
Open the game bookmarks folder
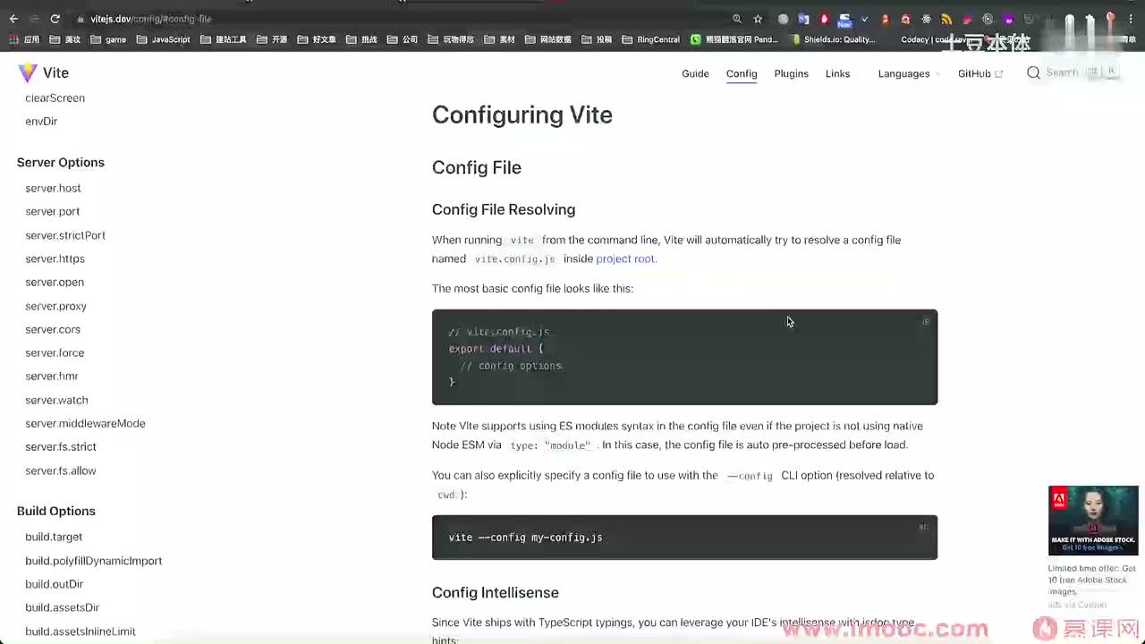point(108,39)
